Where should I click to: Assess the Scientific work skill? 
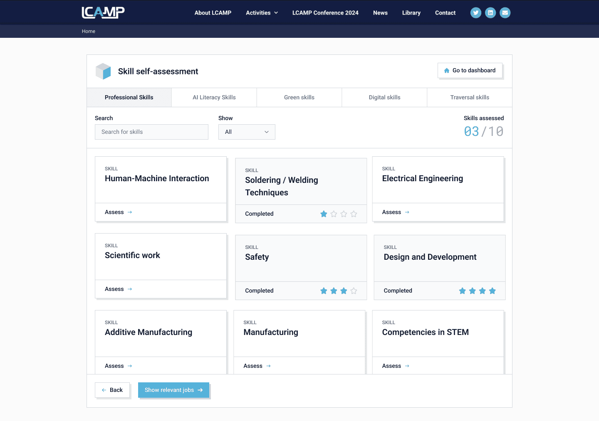[119, 289]
